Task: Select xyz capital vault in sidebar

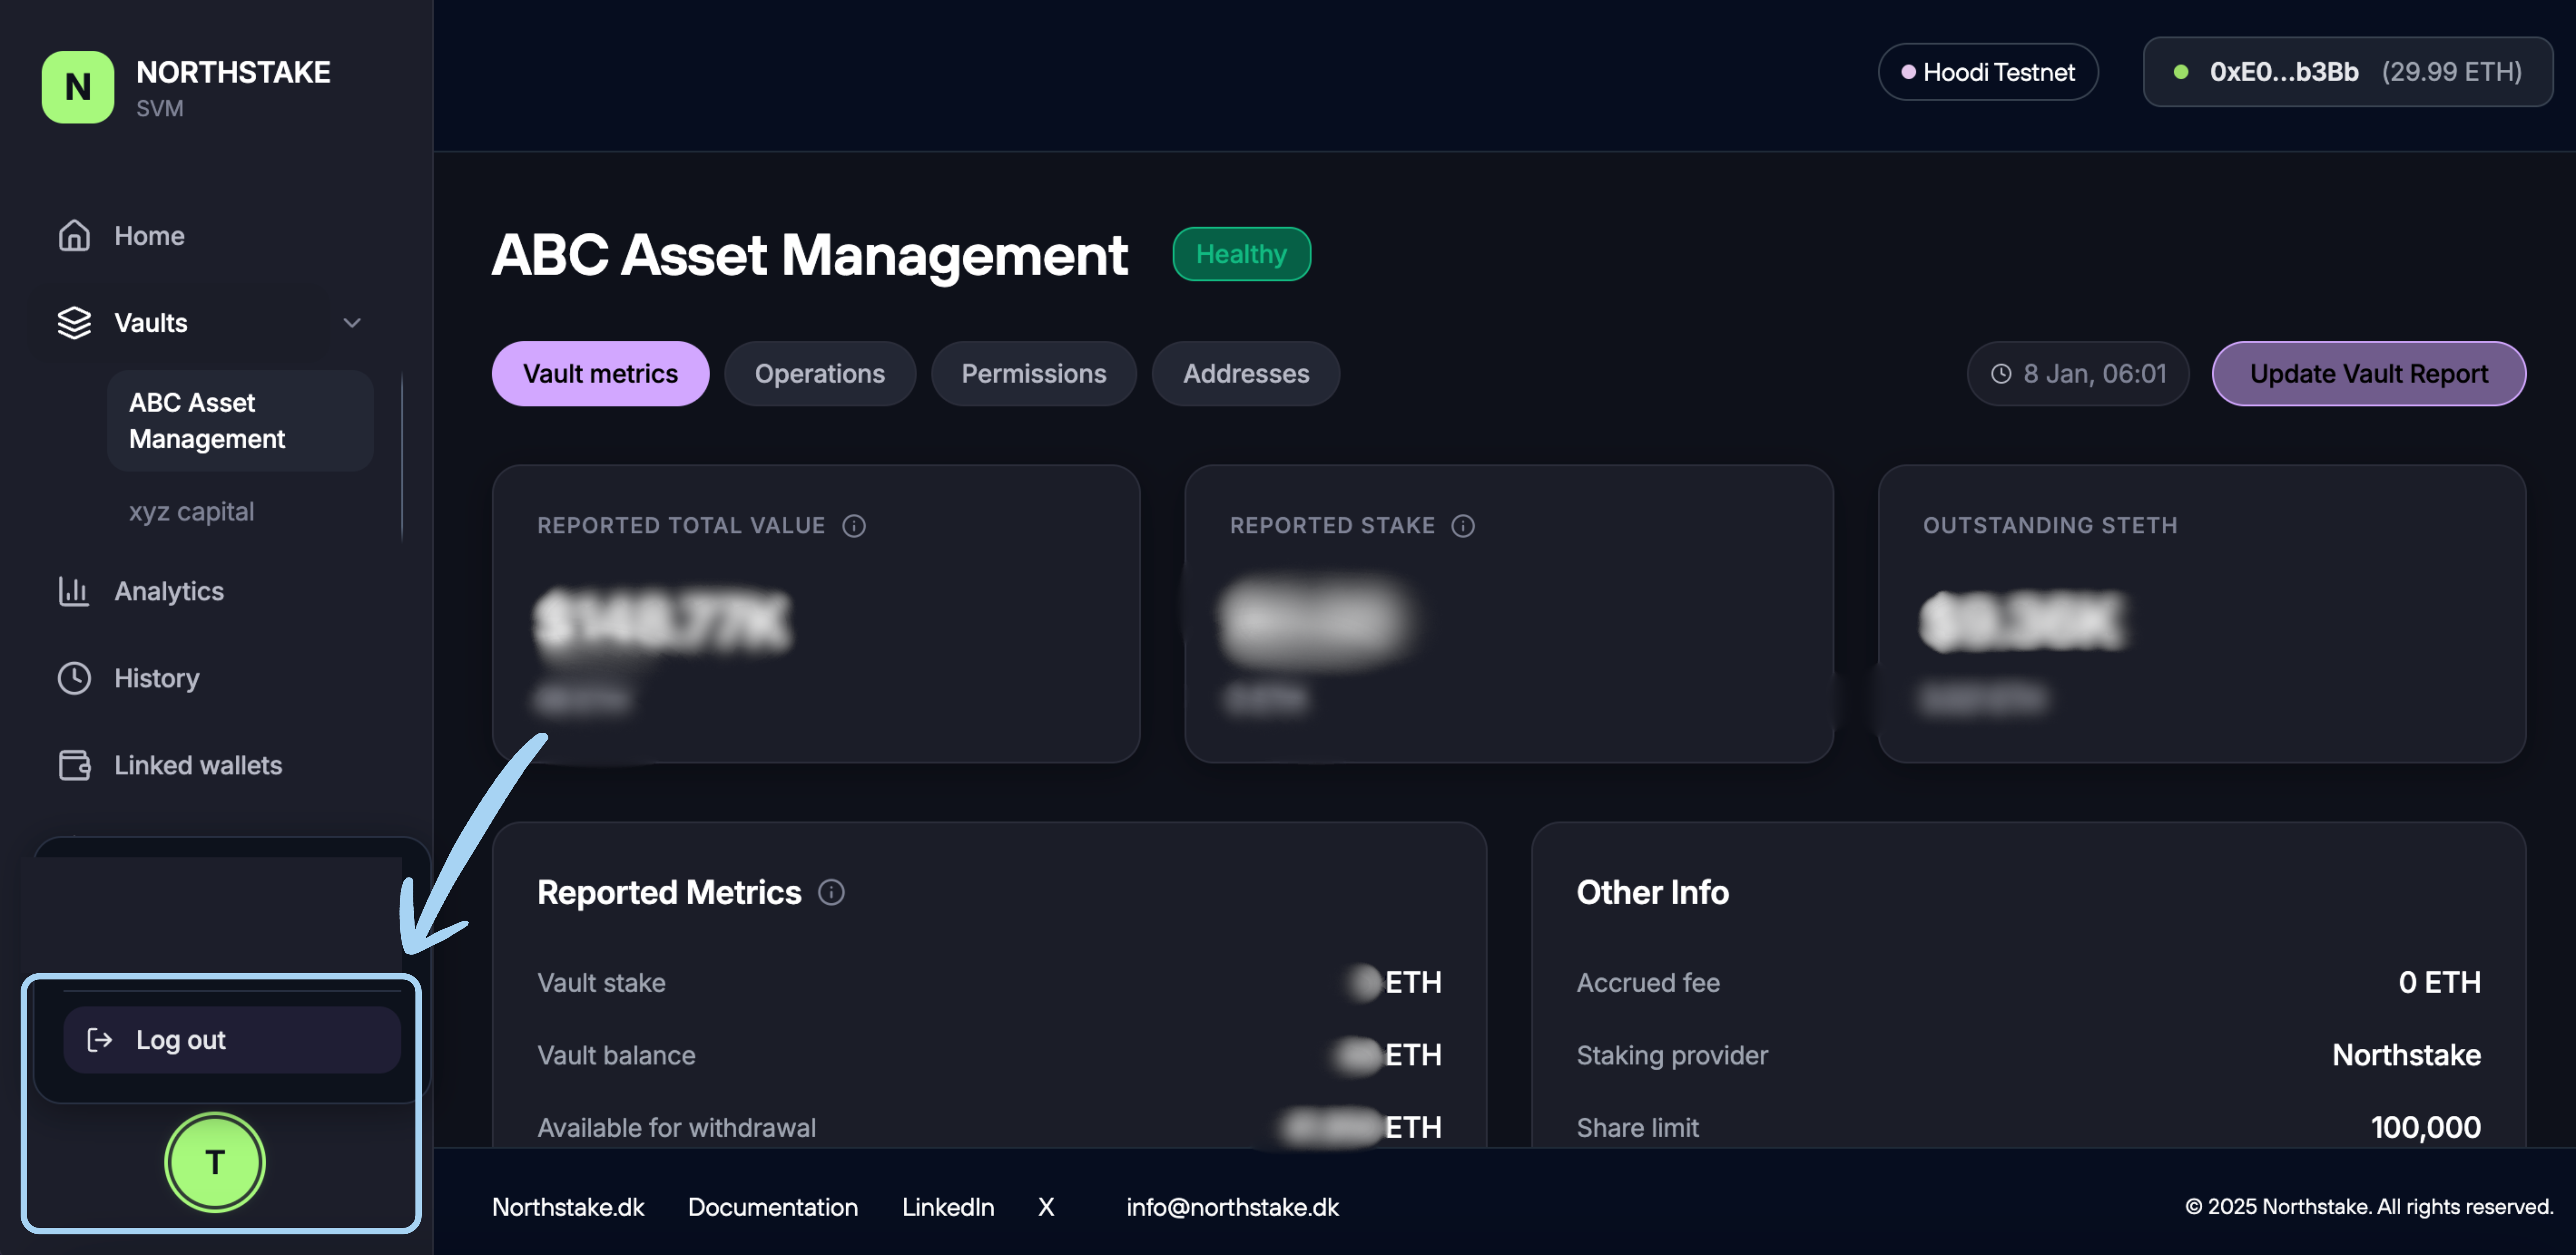Action: pos(191,512)
